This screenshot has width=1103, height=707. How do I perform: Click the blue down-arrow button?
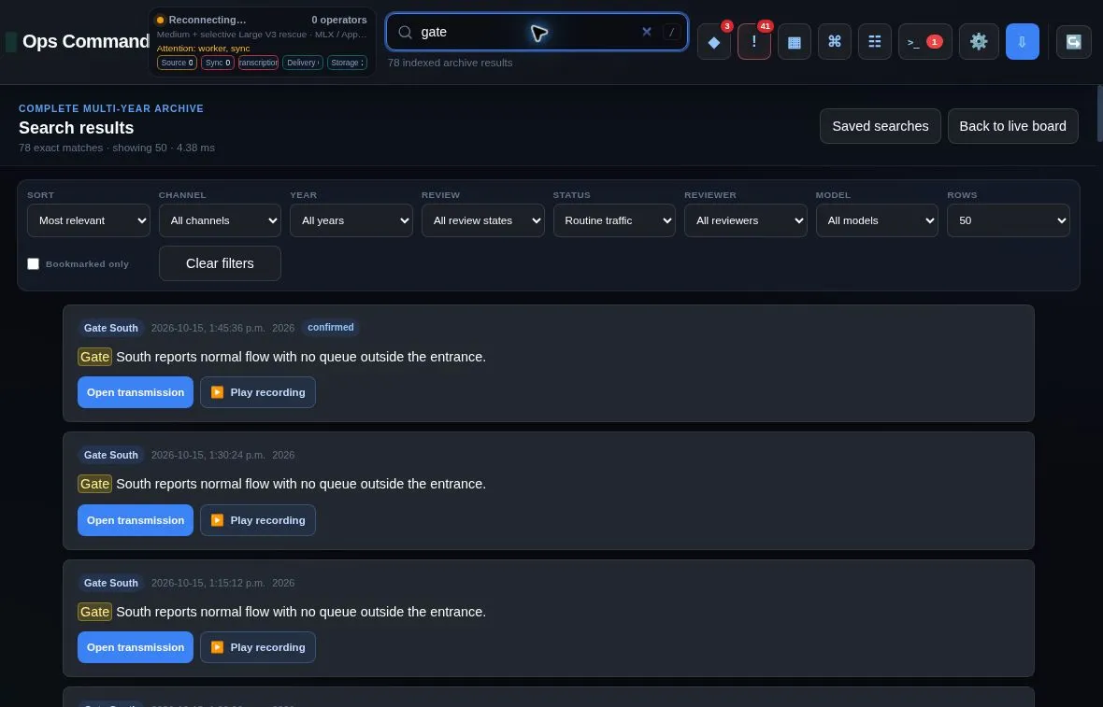(x=1022, y=41)
